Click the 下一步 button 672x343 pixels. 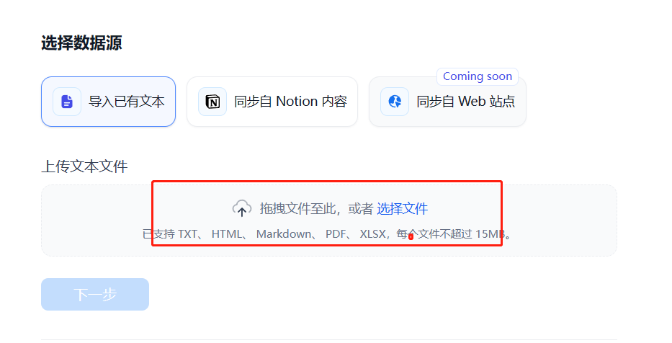95,295
